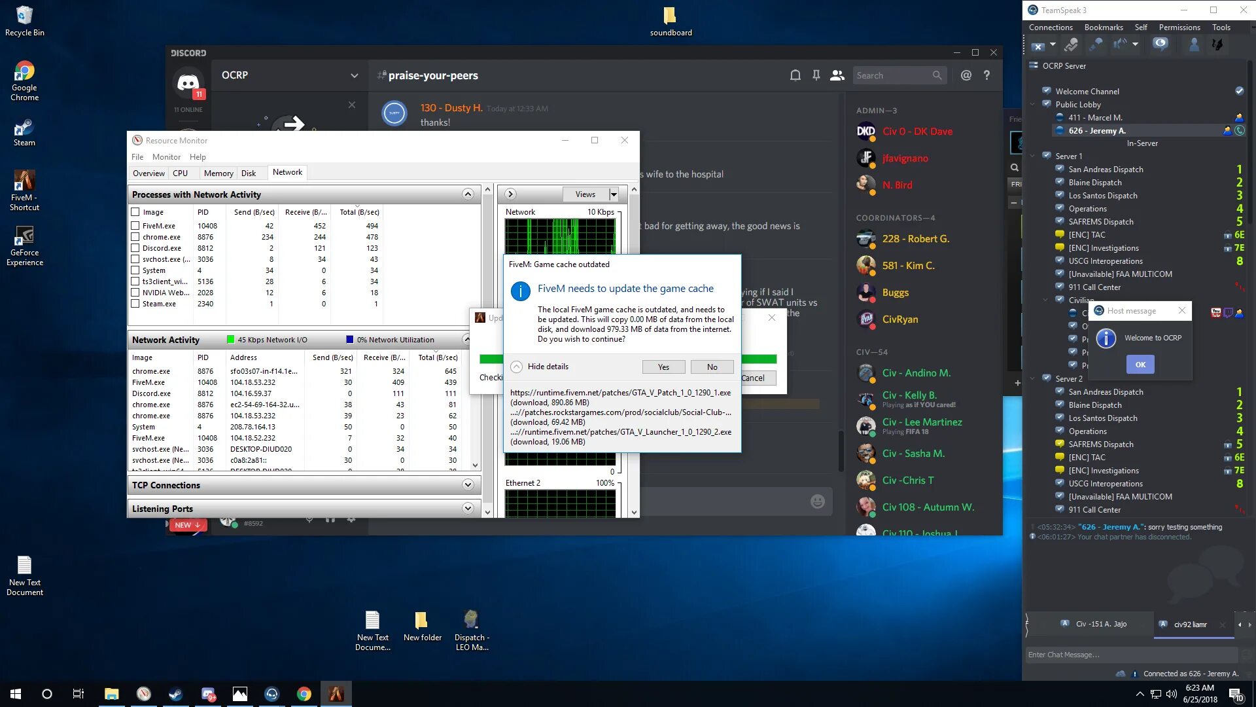The height and width of the screenshot is (707, 1256).
Task: Expand the Listening Ports section
Action: tap(467, 509)
